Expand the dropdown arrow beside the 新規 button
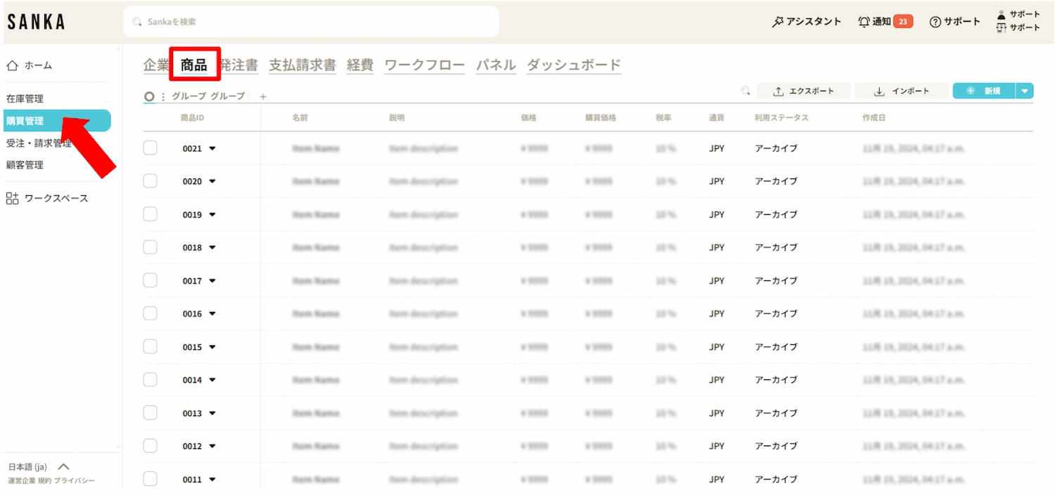This screenshot has width=1055, height=496. (x=1025, y=91)
